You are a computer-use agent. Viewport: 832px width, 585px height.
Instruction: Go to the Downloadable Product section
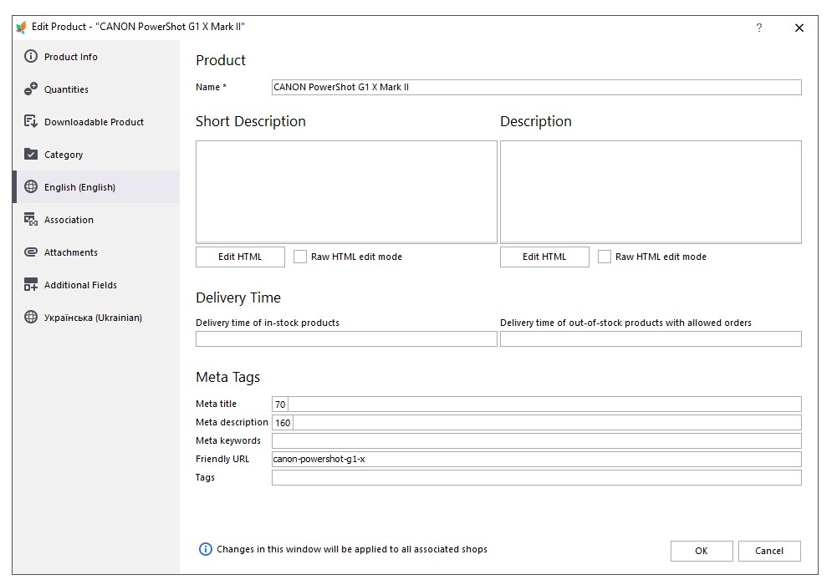coord(96,122)
